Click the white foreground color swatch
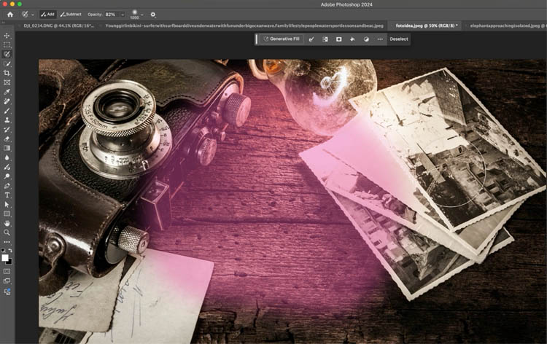Viewport: 547px width, 344px height. pyautogui.click(x=4, y=257)
